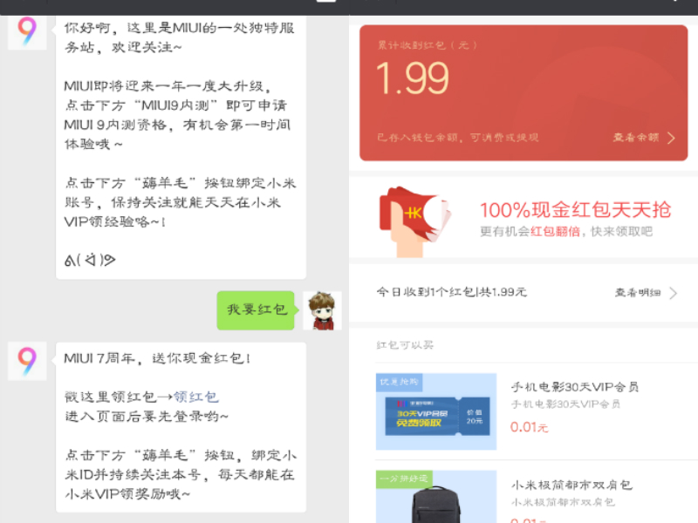This screenshot has height=523, width=698.
Task: Open the user's cartoon avatar profile
Action: (x=322, y=310)
